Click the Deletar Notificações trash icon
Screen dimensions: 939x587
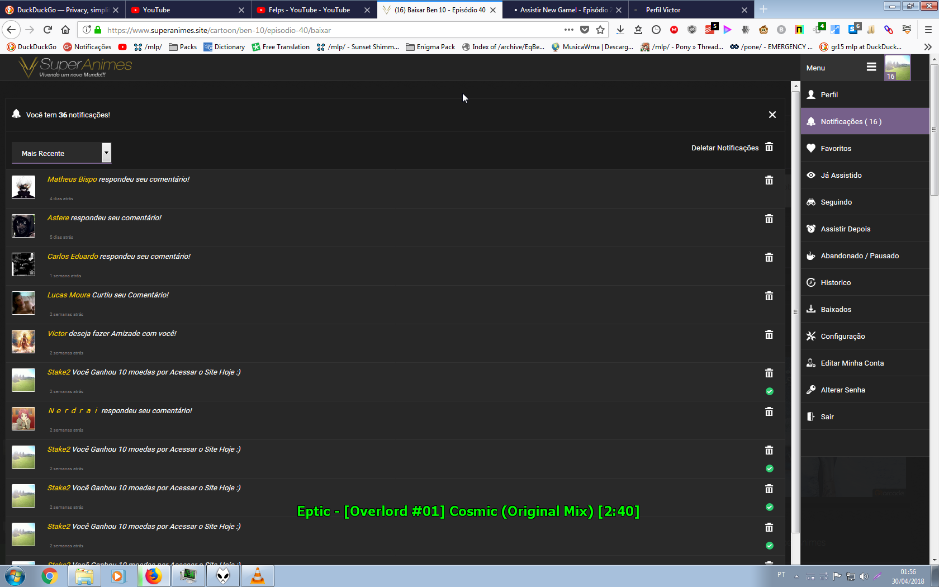(x=769, y=147)
